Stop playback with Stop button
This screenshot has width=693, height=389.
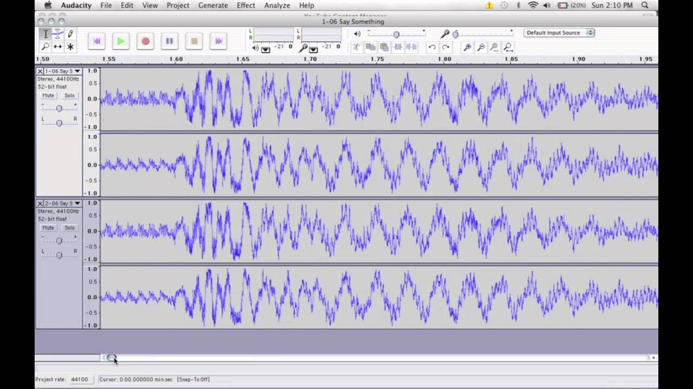pos(194,41)
